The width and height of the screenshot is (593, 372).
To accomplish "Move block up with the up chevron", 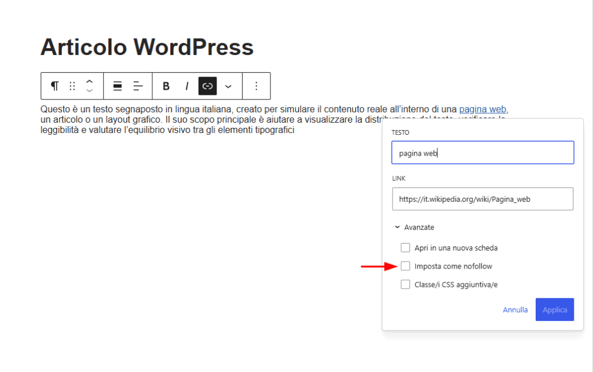I will click(x=89, y=81).
